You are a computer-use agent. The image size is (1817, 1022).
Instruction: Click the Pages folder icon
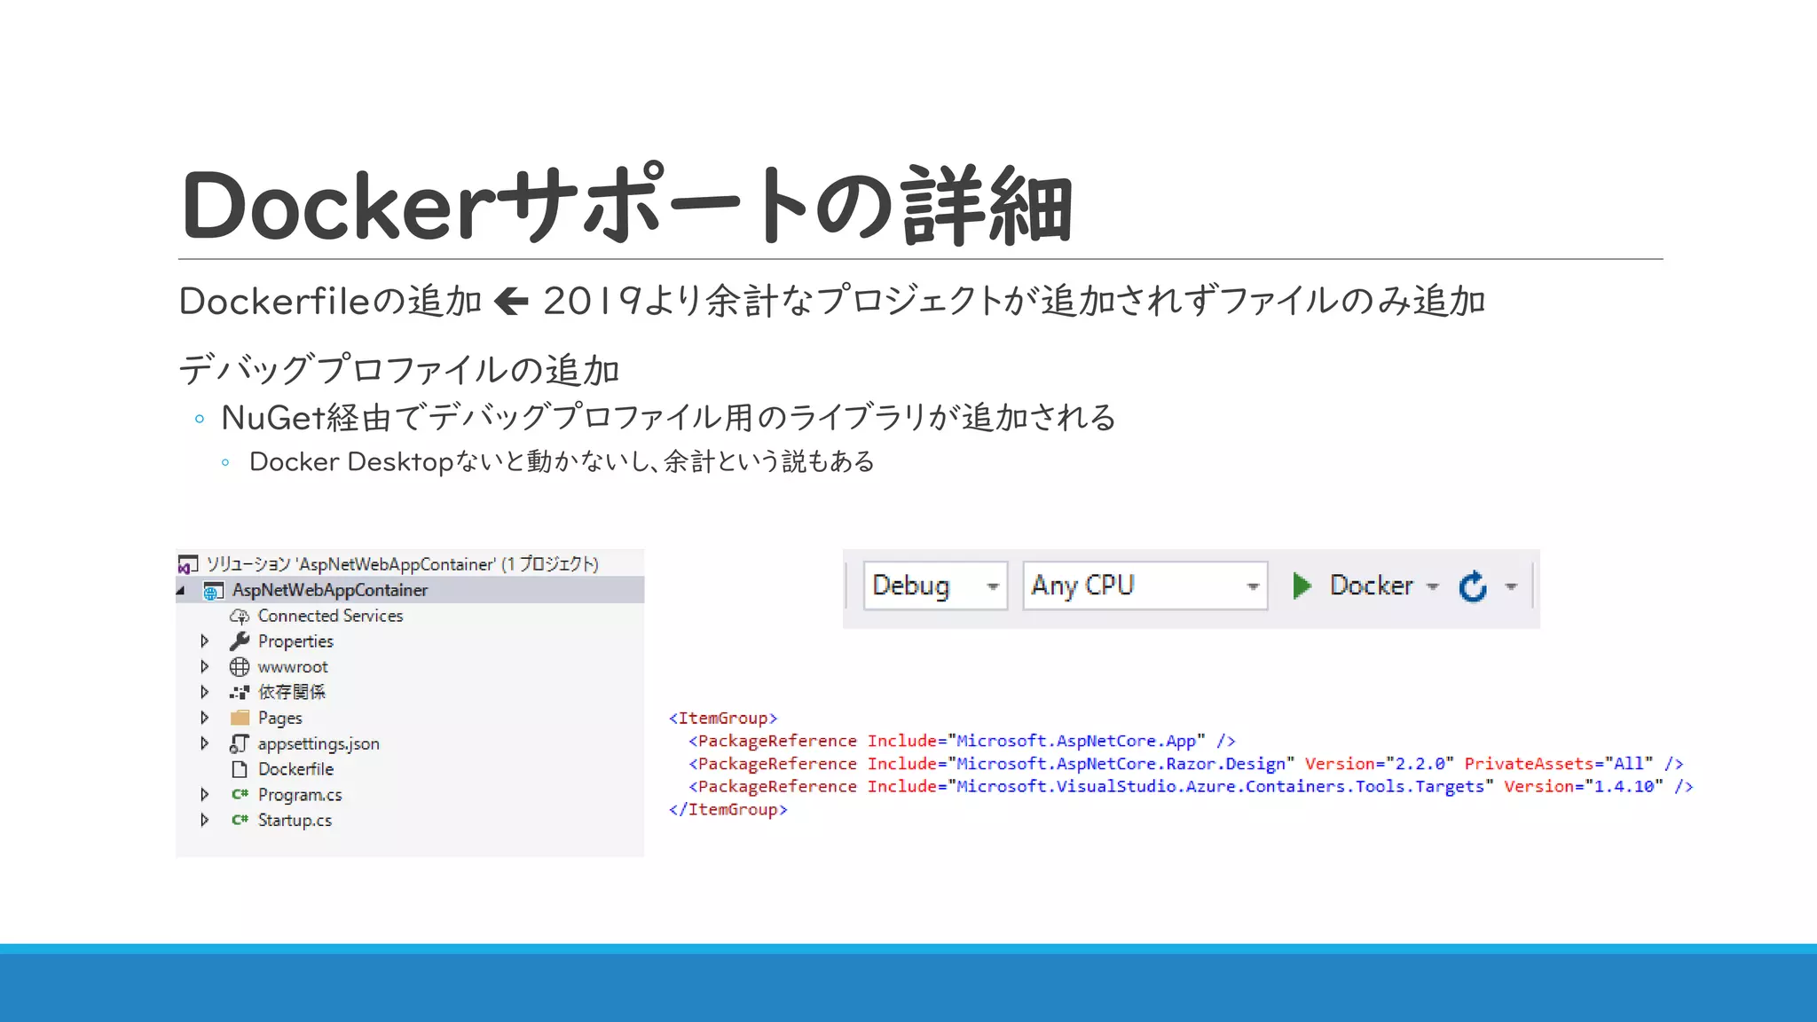240,718
